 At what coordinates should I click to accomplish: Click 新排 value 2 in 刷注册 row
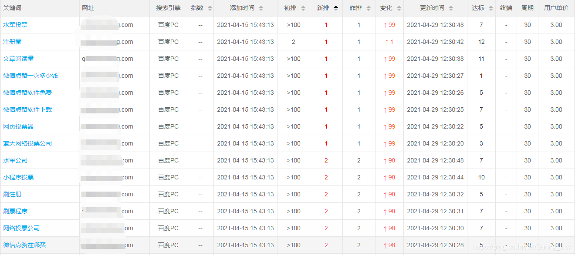(326, 194)
